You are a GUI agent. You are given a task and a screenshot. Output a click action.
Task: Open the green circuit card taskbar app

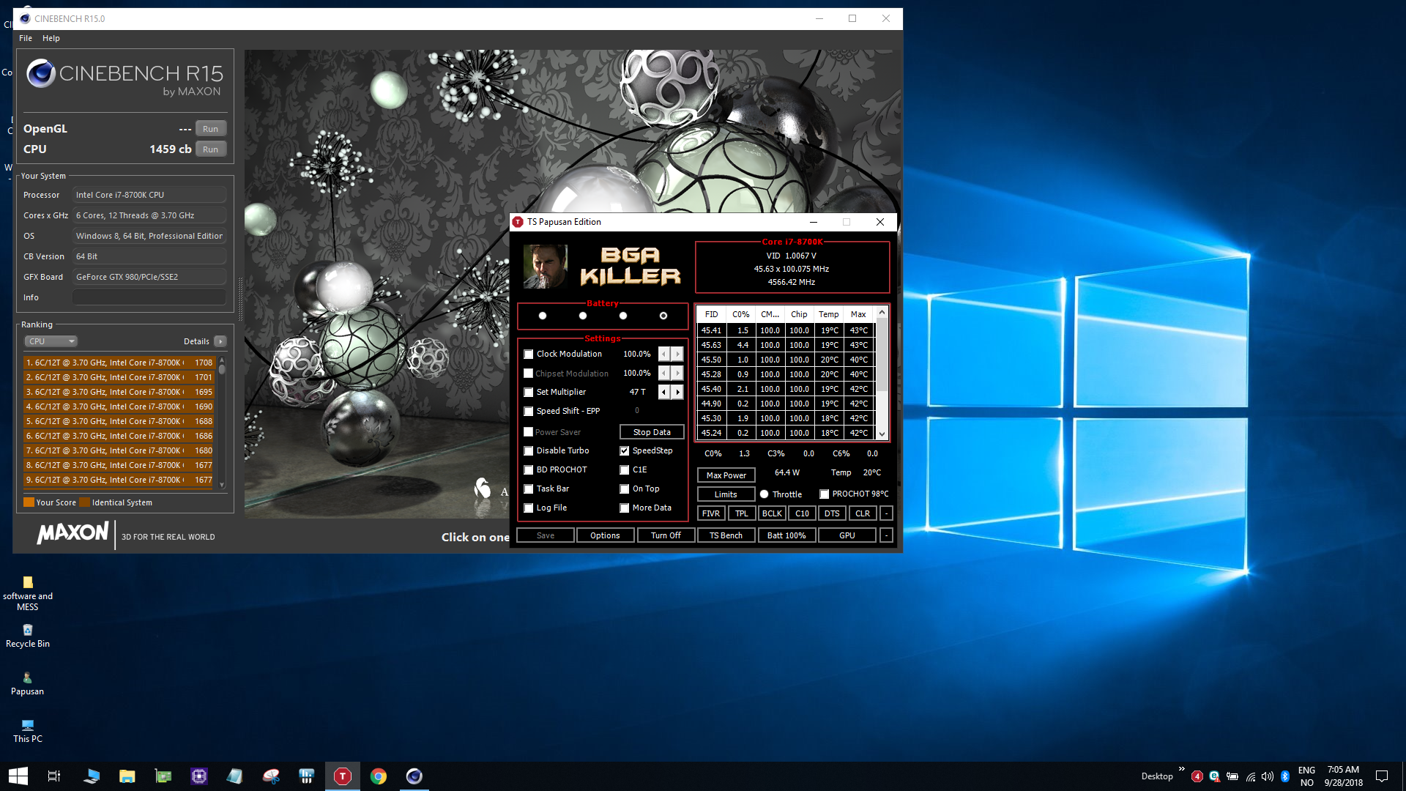[x=163, y=776]
